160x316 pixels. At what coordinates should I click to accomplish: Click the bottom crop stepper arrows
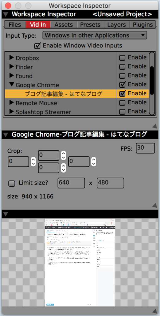[63, 168]
